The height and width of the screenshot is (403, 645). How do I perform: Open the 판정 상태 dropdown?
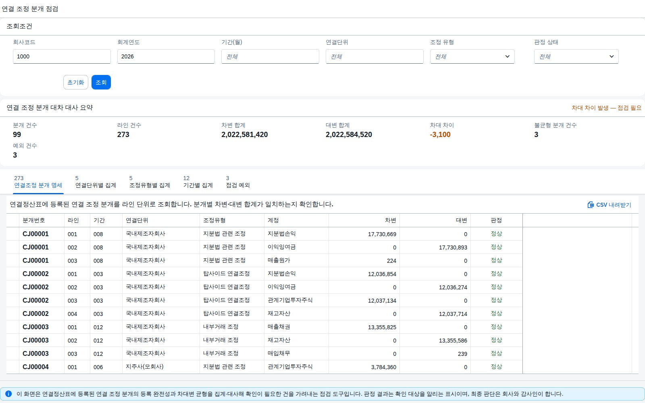(576, 56)
